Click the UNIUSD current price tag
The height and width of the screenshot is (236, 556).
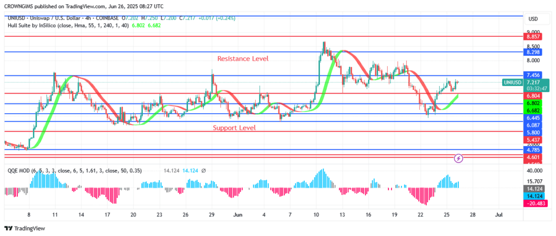(x=512, y=83)
